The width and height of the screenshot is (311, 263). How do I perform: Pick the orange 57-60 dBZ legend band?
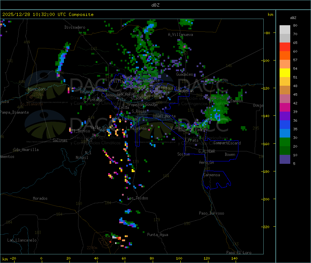[285, 56]
